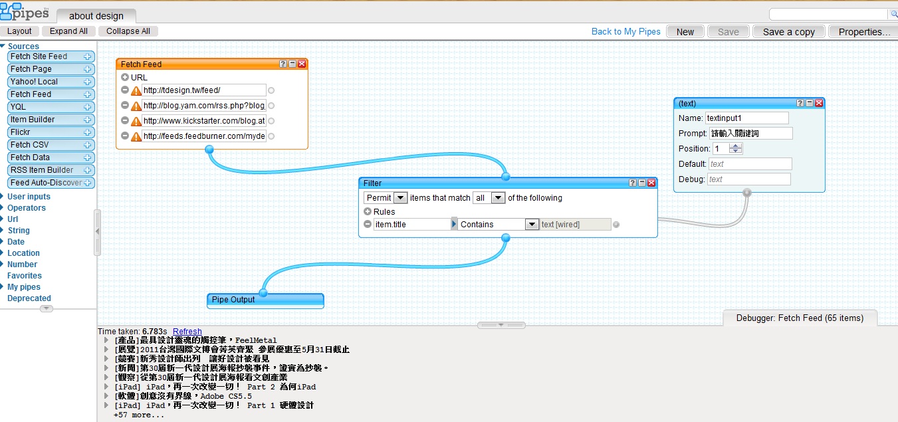This screenshot has width=898, height=422.
Task: Click warning icon beside kickstarter blog URL
Action: [x=136, y=122]
